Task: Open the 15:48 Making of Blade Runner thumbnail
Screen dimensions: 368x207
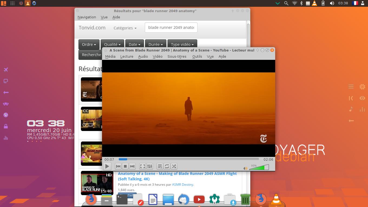Action: pos(97,183)
